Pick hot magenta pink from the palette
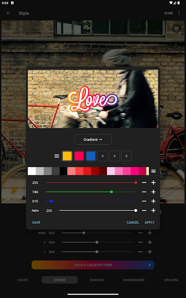The height and width of the screenshot is (298, 186). [x=134, y=171]
